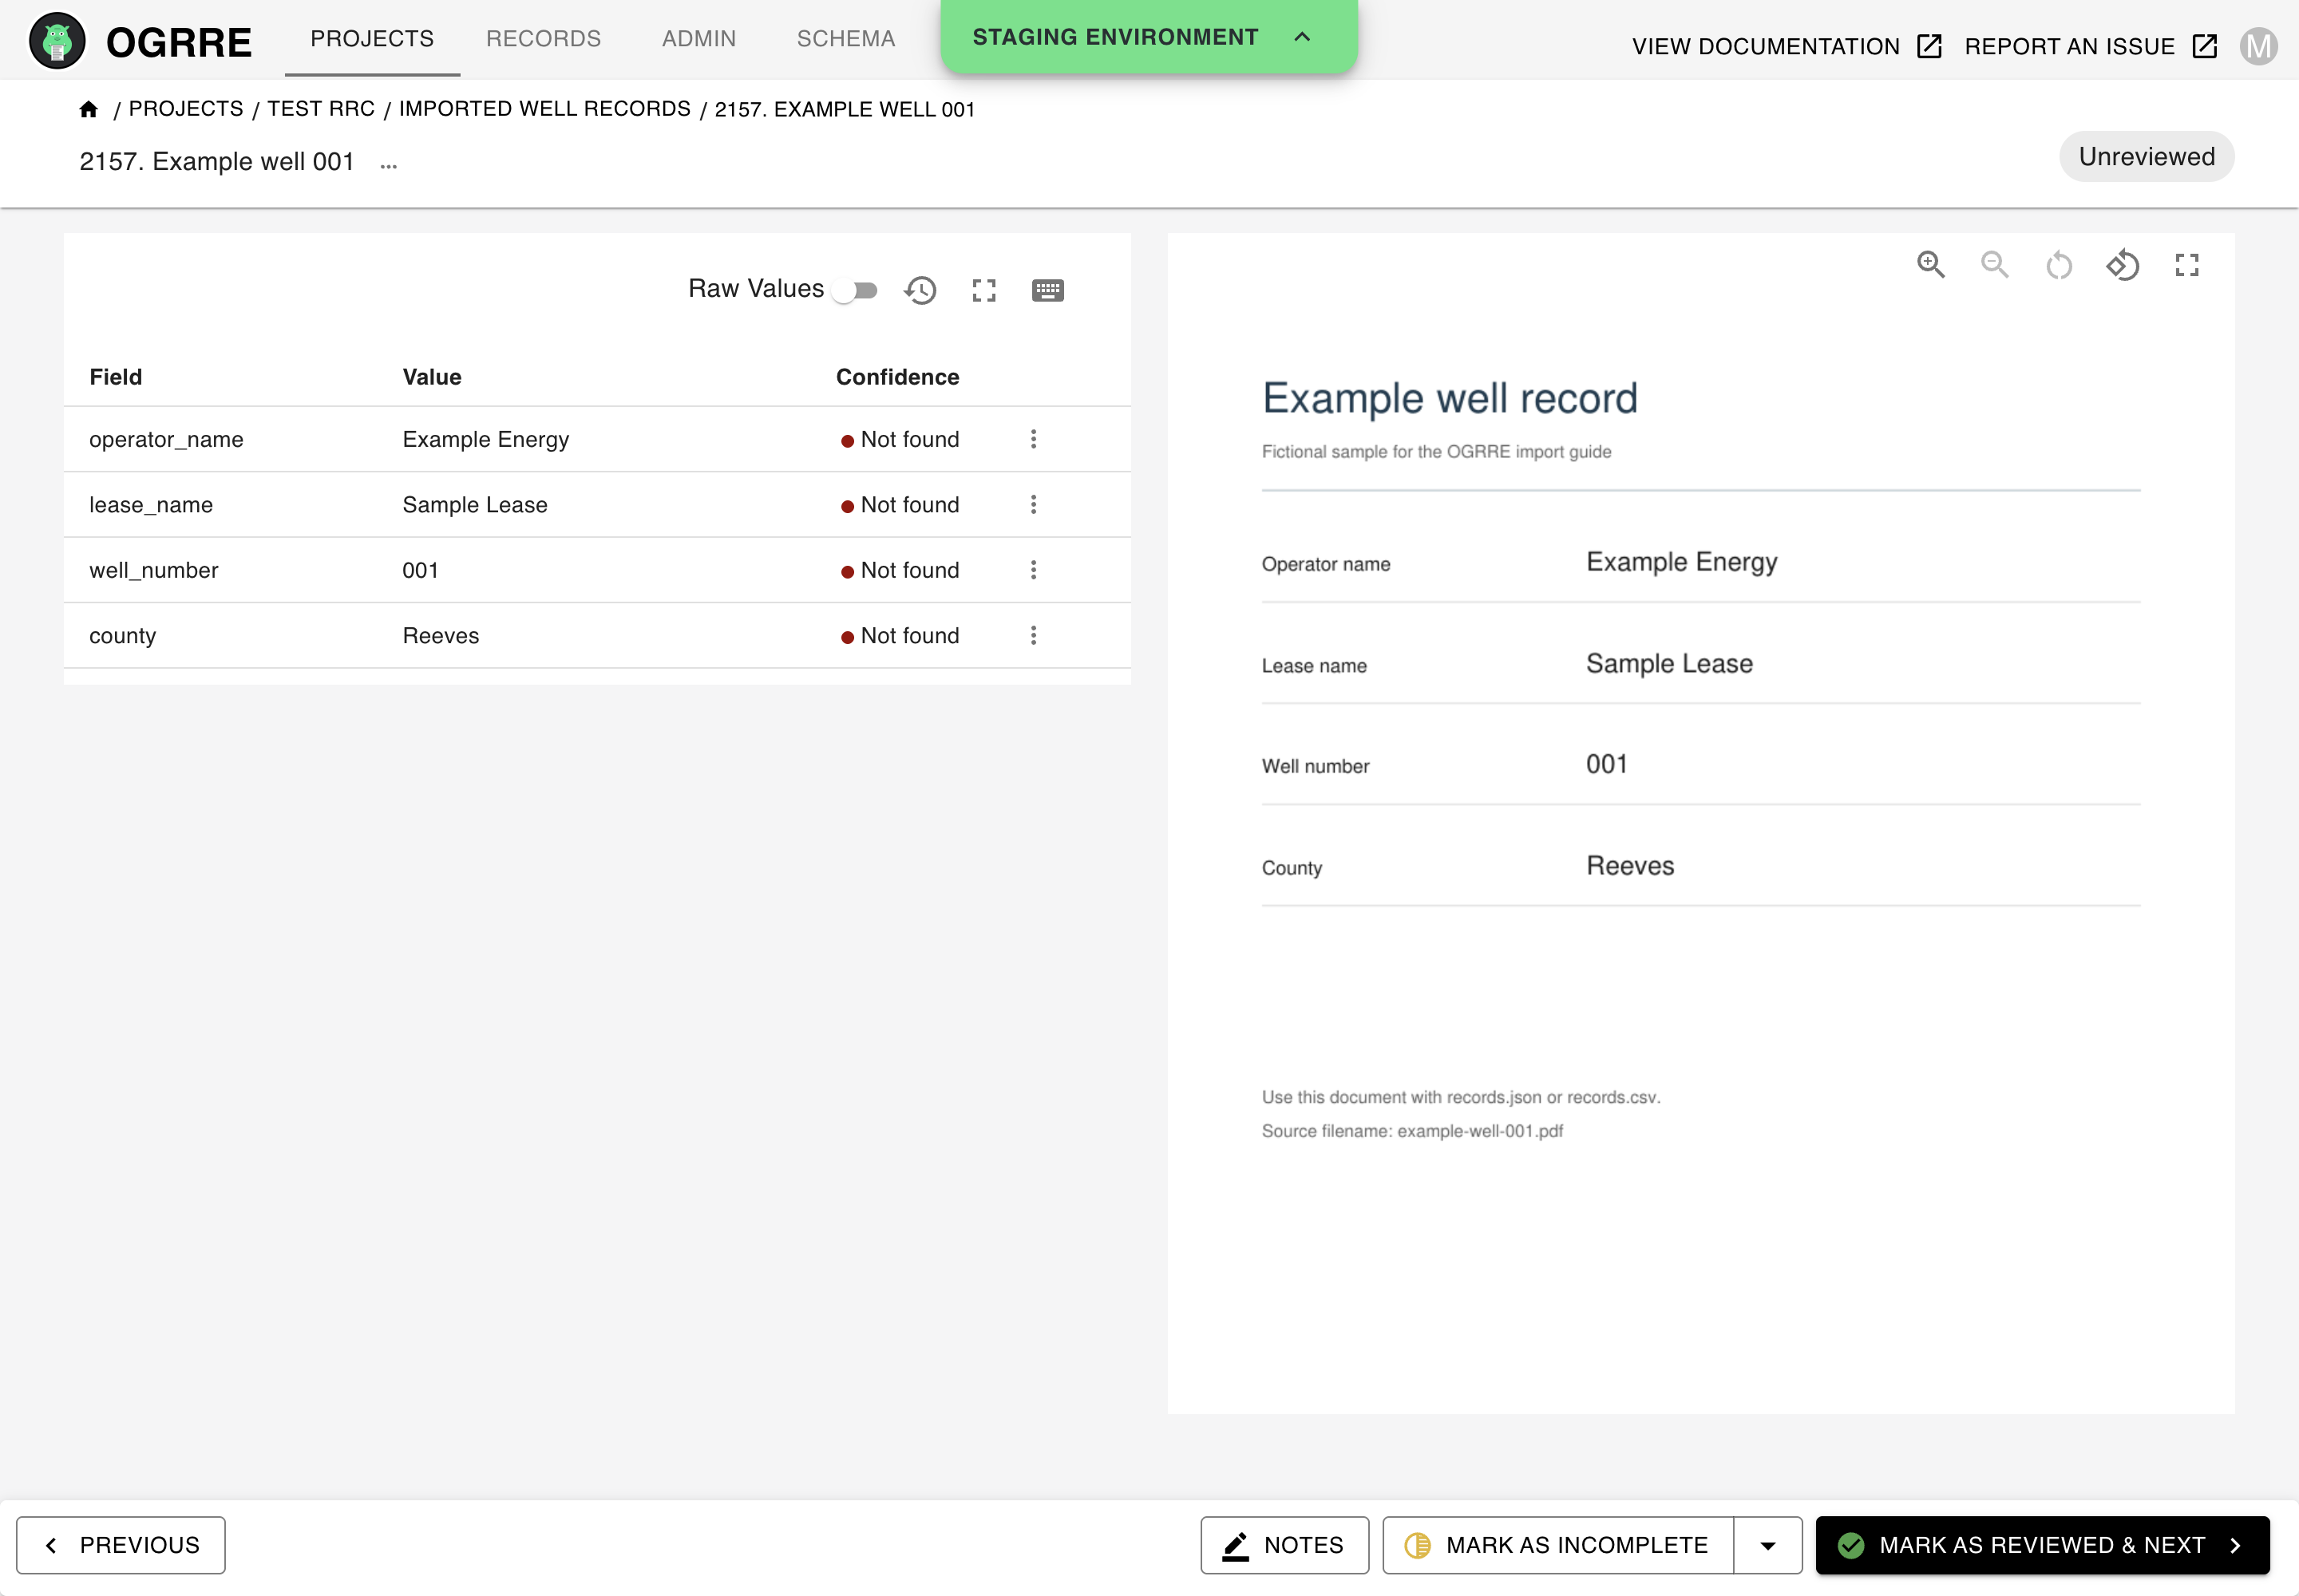The width and height of the screenshot is (2299, 1596).
Task: Open field update history clock icon
Action: pyautogui.click(x=920, y=290)
